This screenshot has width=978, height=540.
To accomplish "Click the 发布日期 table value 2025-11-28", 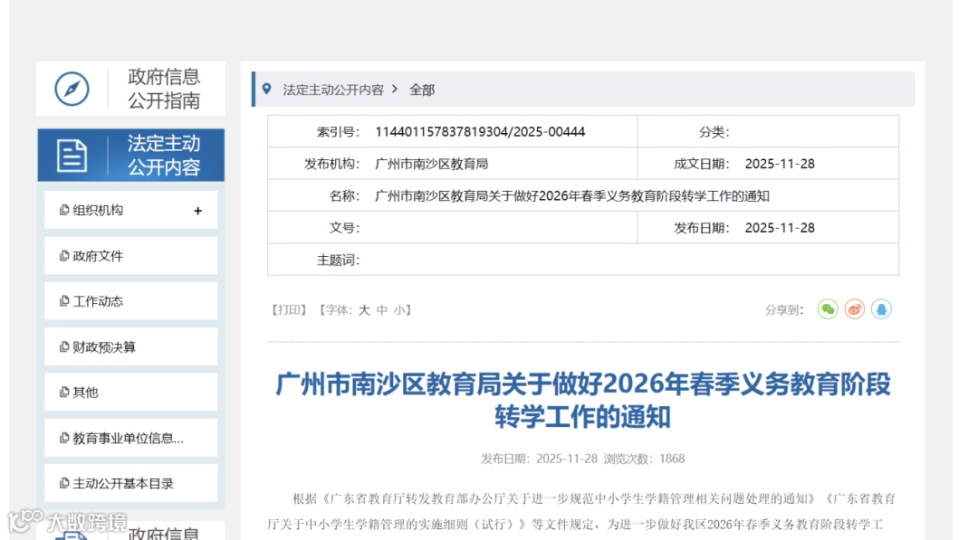I will (x=780, y=228).
